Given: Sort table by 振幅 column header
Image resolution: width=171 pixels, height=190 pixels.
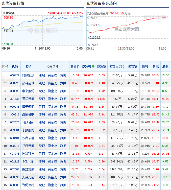Looking at the screenshot, I should 145,66.
